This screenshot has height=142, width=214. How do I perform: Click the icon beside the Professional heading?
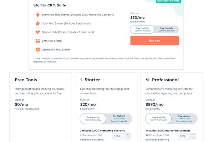pyautogui.click(x=148, y=80)
